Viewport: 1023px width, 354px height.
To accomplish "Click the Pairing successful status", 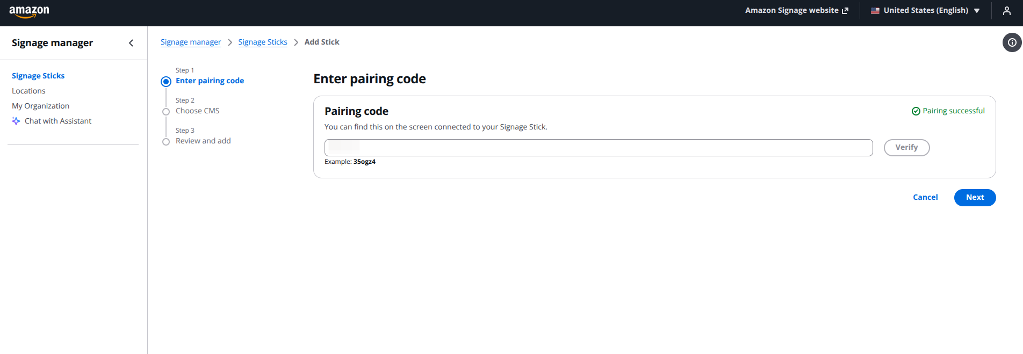I will (948, 111).
